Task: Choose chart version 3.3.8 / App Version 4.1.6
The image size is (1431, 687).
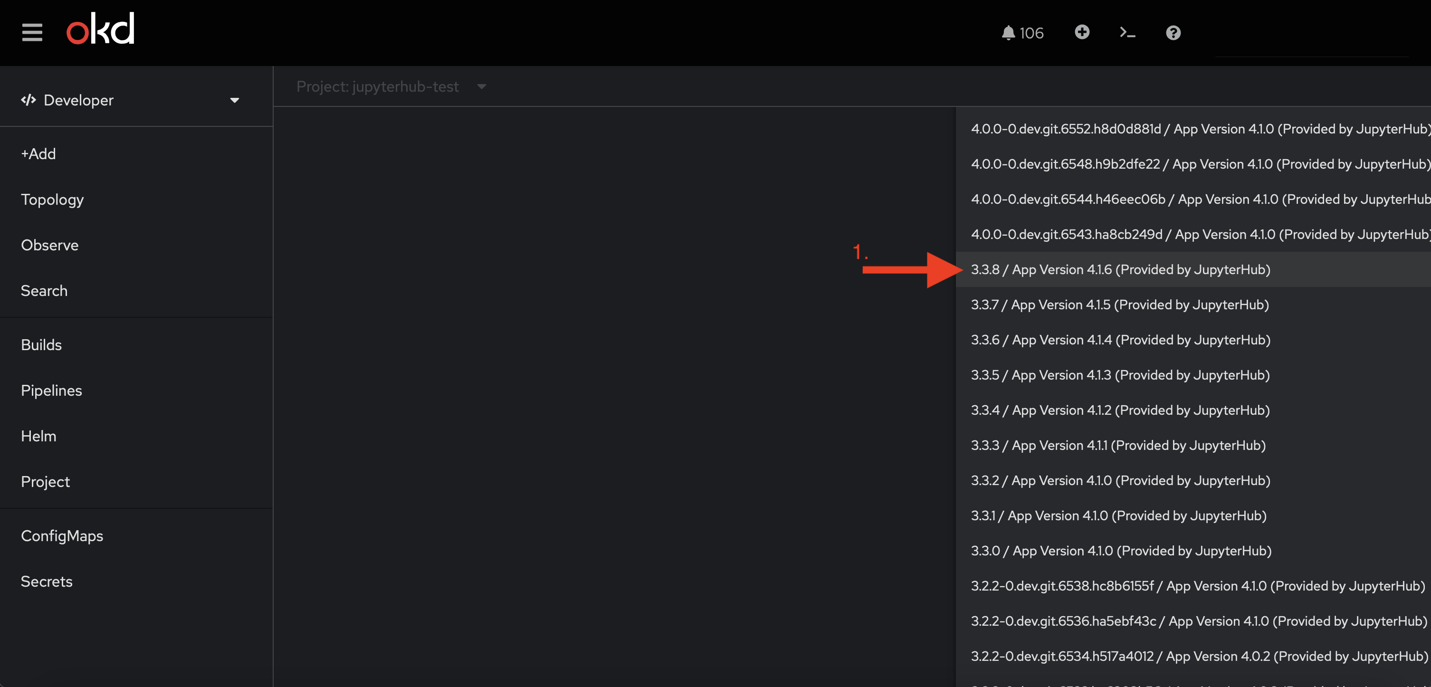Action: 1193,269
